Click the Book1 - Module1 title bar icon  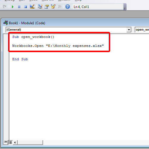6,23
